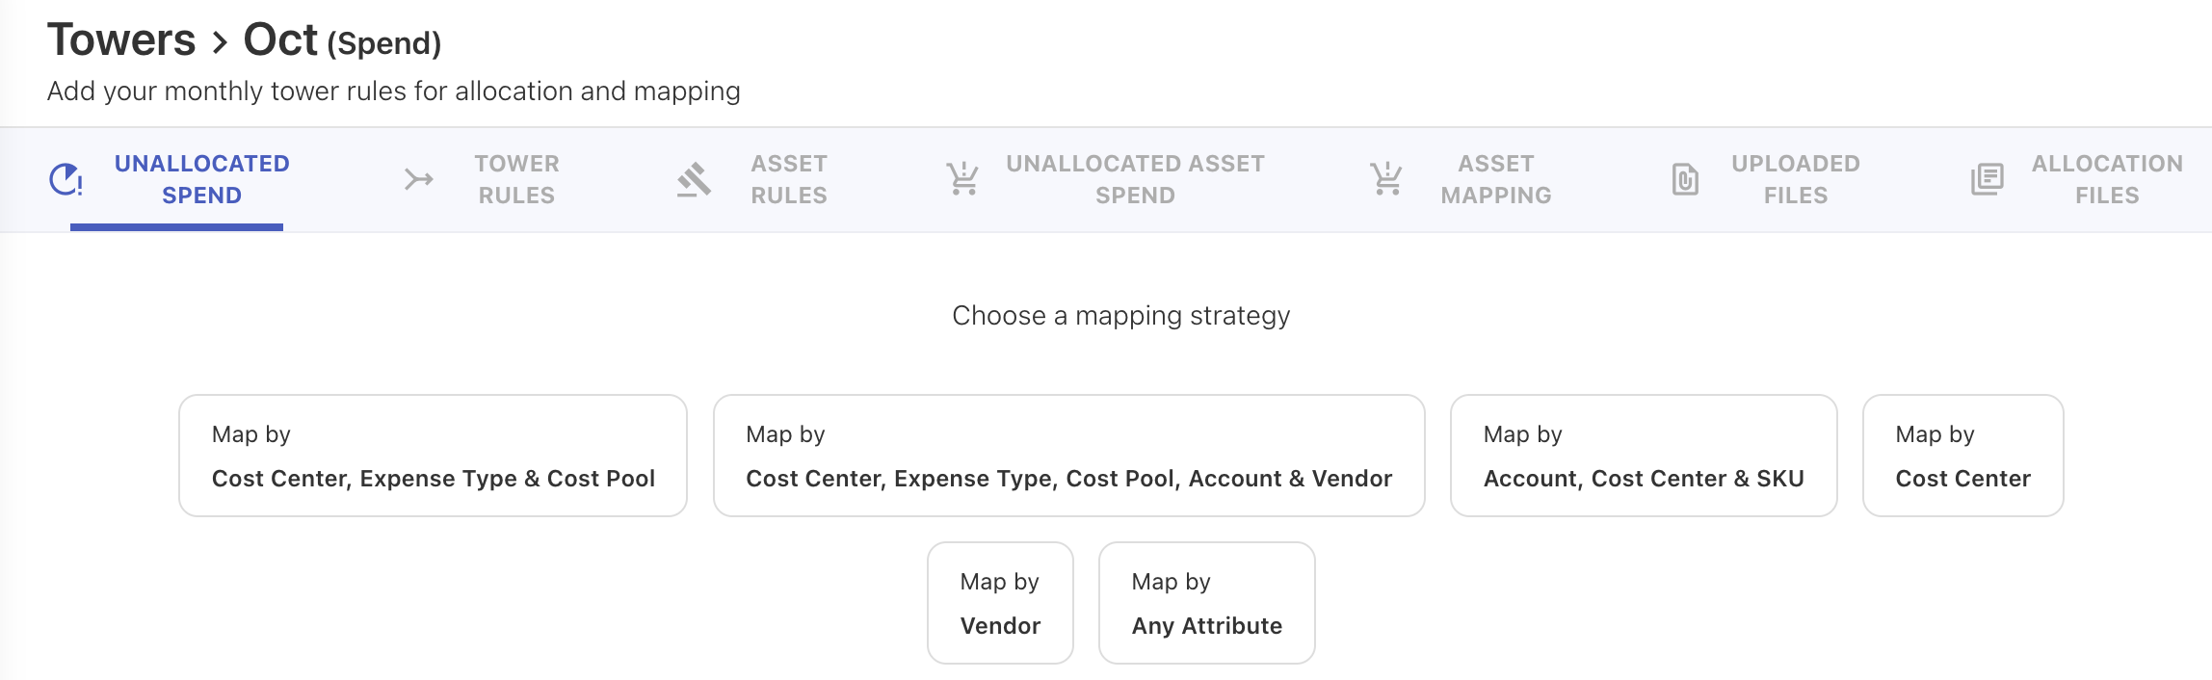Image resolution: width=2212 pixels, height=680 pixels.
Task: Choose Map by Cost Center, Expense Type & Cost Pool
Action: click(x=433, y=456)
